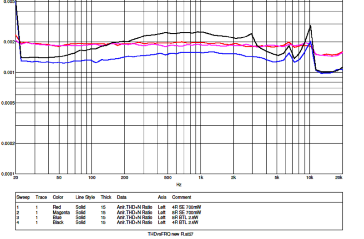The height and width of the screenshot is (239, 364).
Task: Click the Line Style column header
Action: point(85,198)
